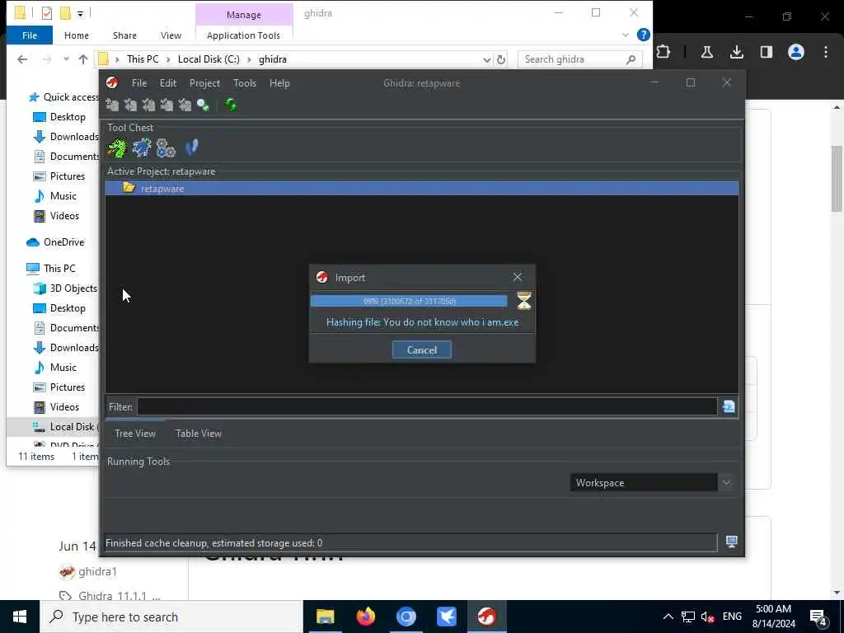Screen dimensions: 844x633
Task: Click This PC in the address path
Action: [143, 59]
